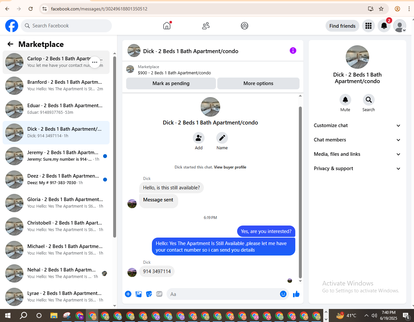Open the conversation information purple icon
The width and height of the screenshot is (414, 322).
click(x=293, y=51)
